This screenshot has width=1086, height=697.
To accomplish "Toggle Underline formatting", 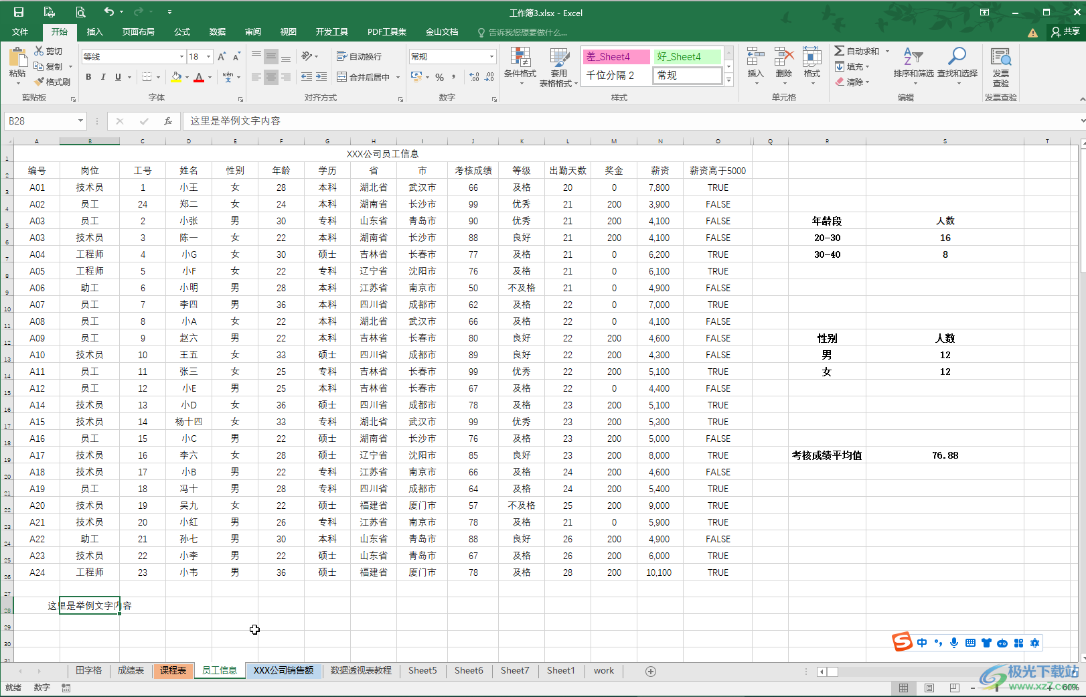I will [118, 77].
